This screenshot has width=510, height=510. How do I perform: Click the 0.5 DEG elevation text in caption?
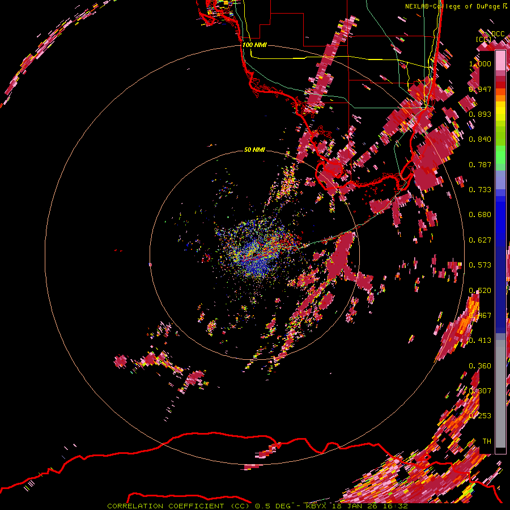click(x=273, y=506)
